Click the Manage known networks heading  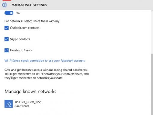[31, 92]
